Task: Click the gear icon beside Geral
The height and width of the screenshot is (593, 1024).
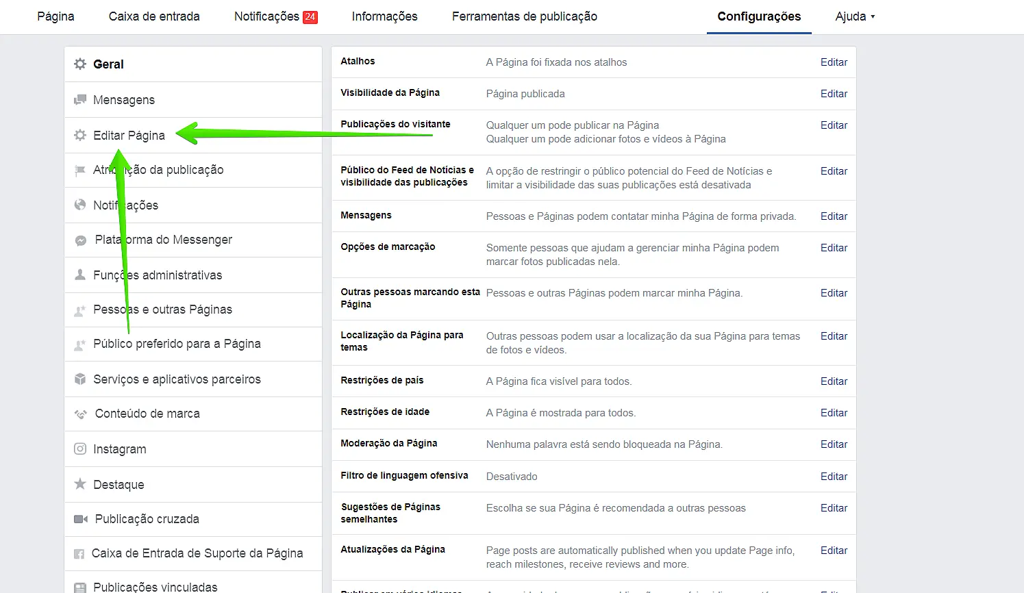Action: point(80,64)
